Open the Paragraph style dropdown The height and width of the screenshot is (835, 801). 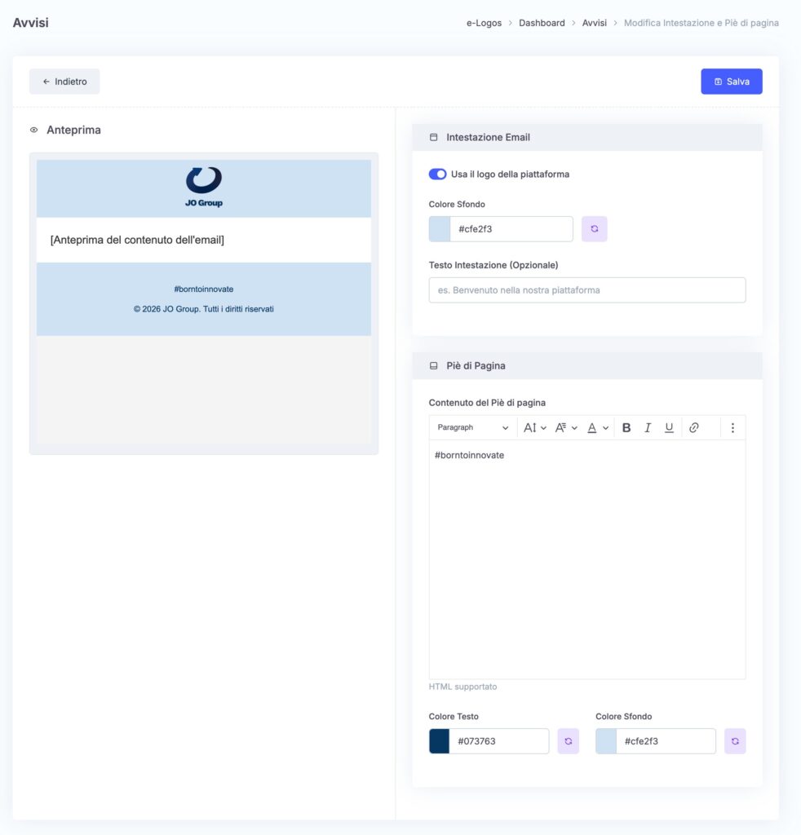coord(472,427)
